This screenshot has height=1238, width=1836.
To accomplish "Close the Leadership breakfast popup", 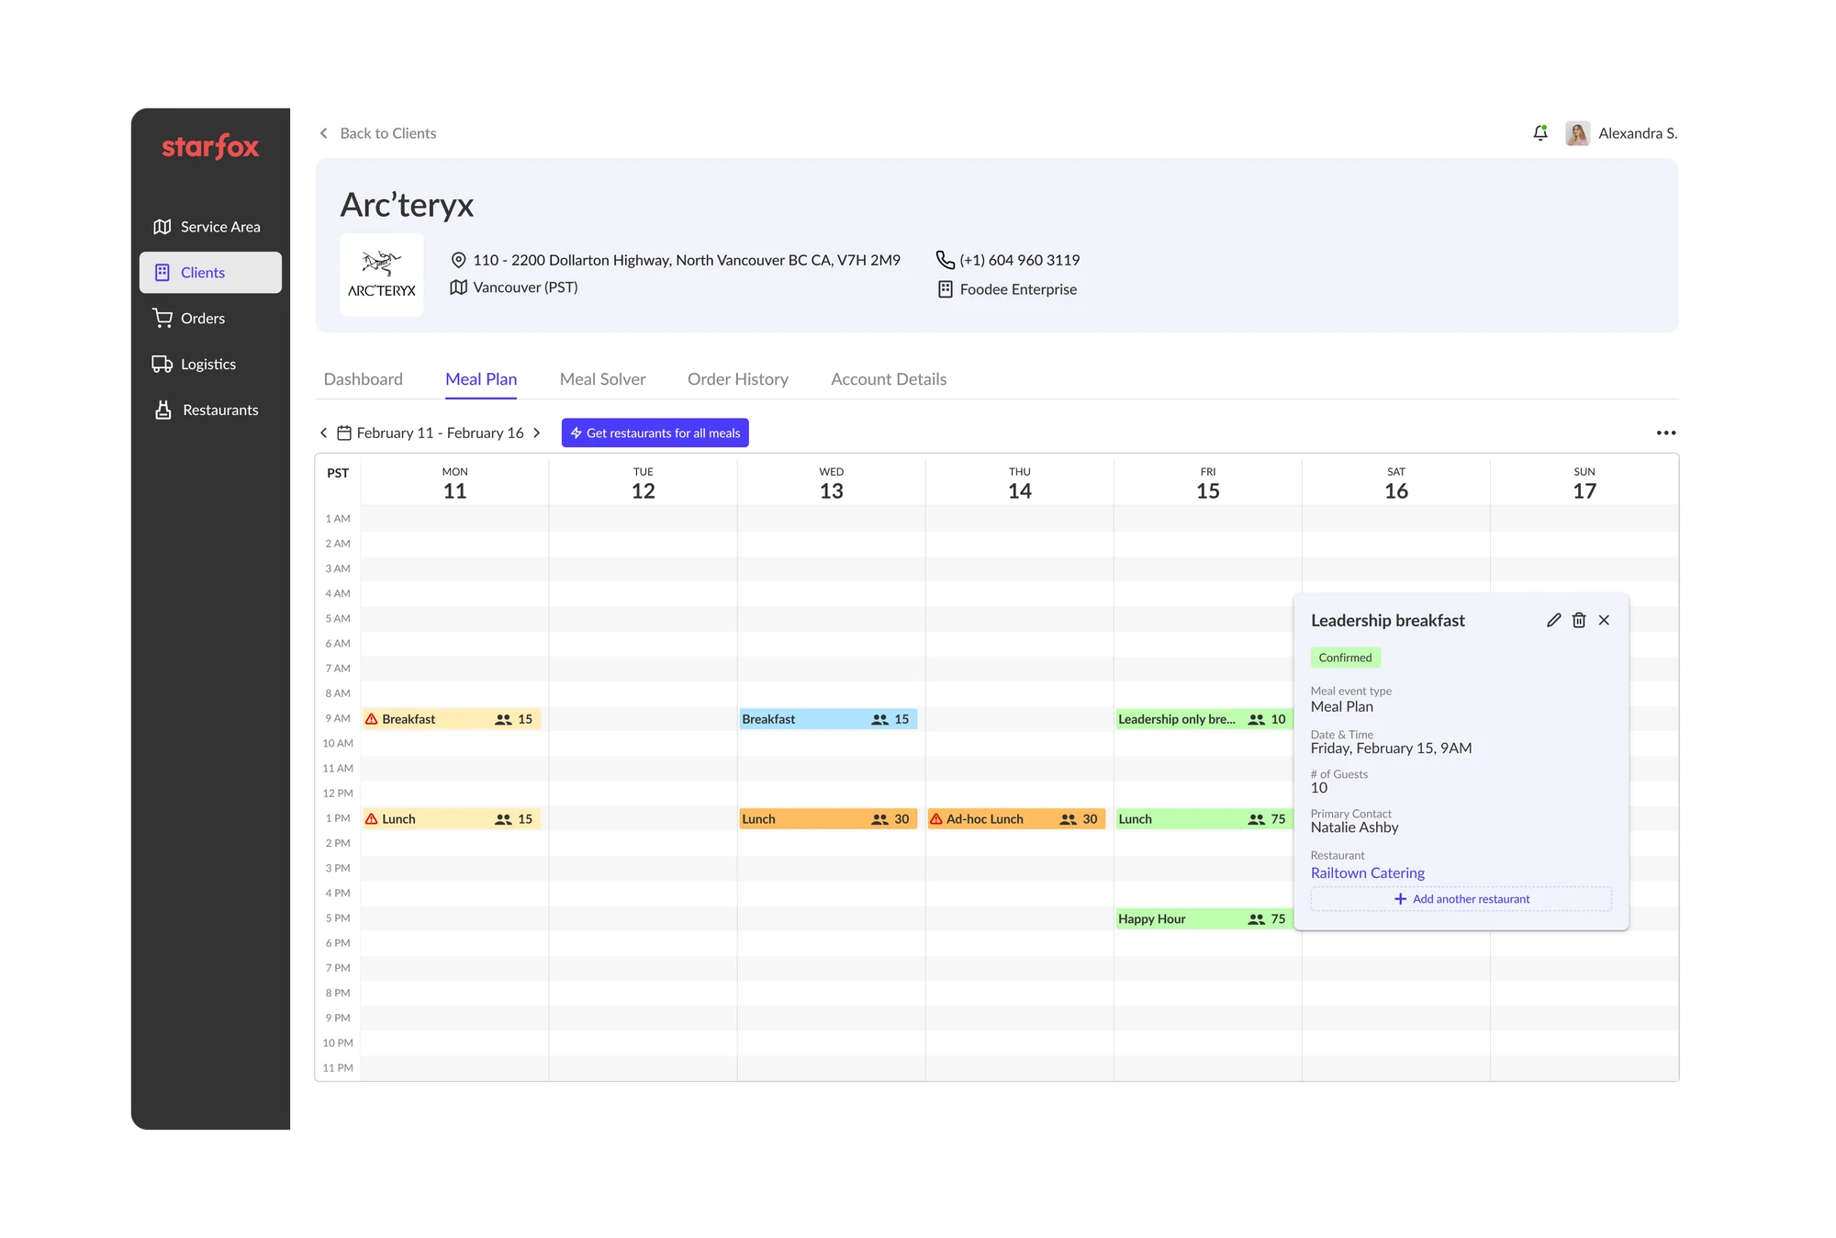I will (x=1604, y=620).
